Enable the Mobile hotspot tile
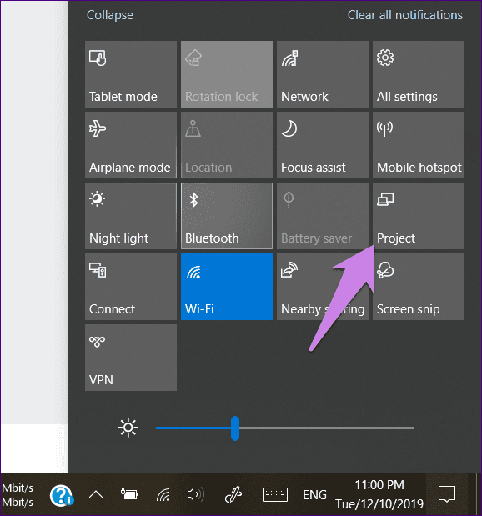 419,145
